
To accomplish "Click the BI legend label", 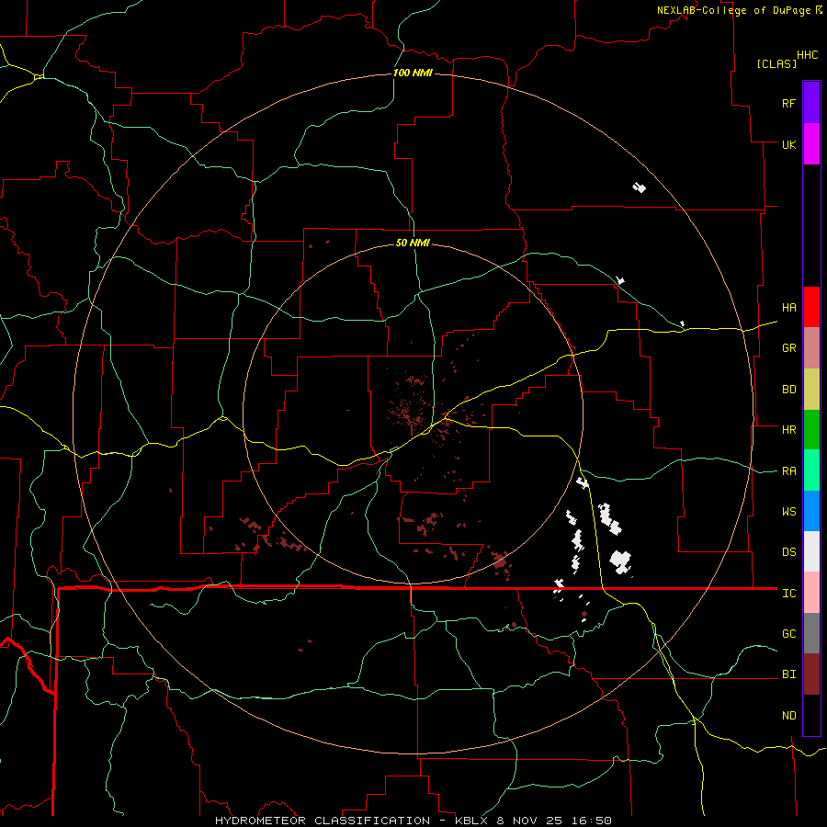I will [x=788, y=674].
